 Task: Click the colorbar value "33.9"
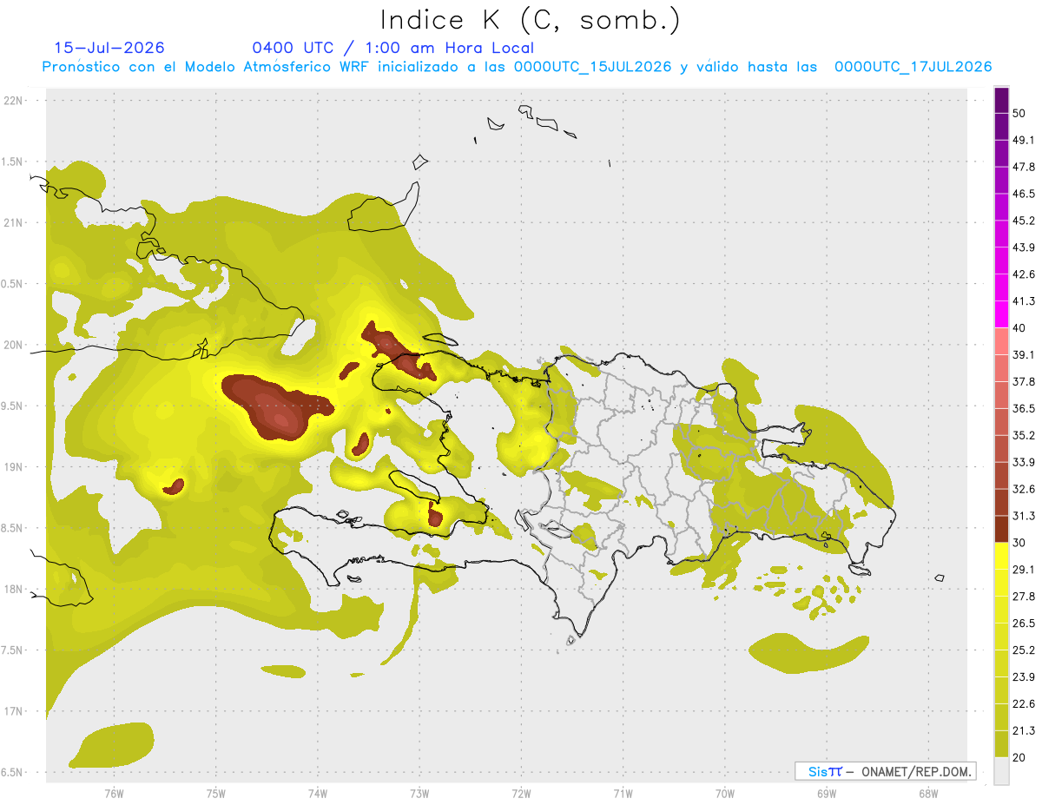1024,462
